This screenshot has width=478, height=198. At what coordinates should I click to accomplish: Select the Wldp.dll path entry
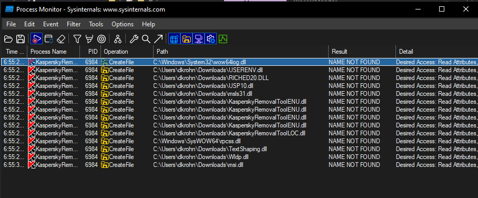[x=201, y=157]
